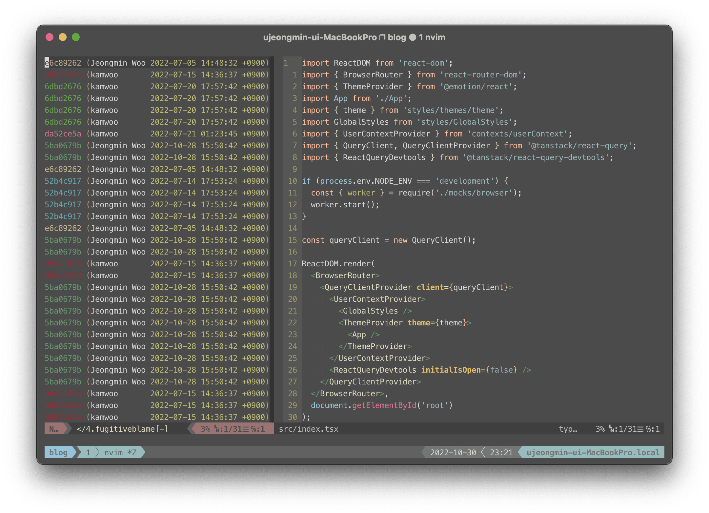Screen dimensions: 709x513
Task: Select tmux window 'nvim *Z'
Action: (120, 452)
